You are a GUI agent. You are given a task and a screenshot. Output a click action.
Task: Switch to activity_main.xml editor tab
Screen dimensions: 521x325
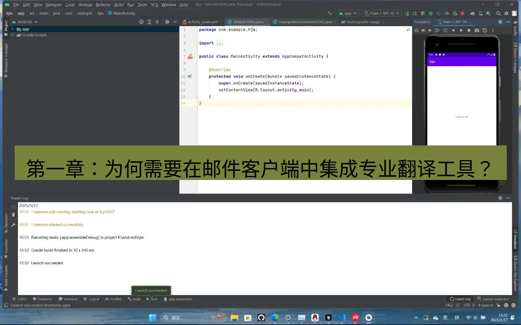(202, 22)
